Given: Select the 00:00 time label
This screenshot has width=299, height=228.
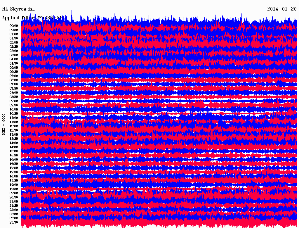Looking at the screenshot, I should [x=14, y=26].
